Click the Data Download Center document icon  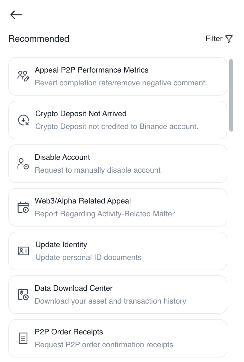[x=23, y=295]
